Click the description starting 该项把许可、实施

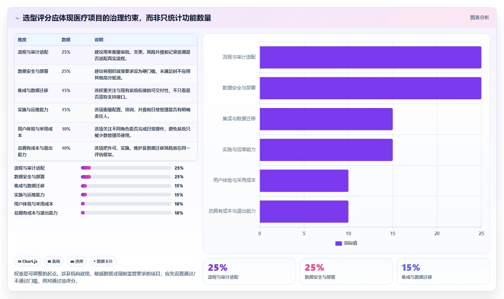click(x=142, y=151)
